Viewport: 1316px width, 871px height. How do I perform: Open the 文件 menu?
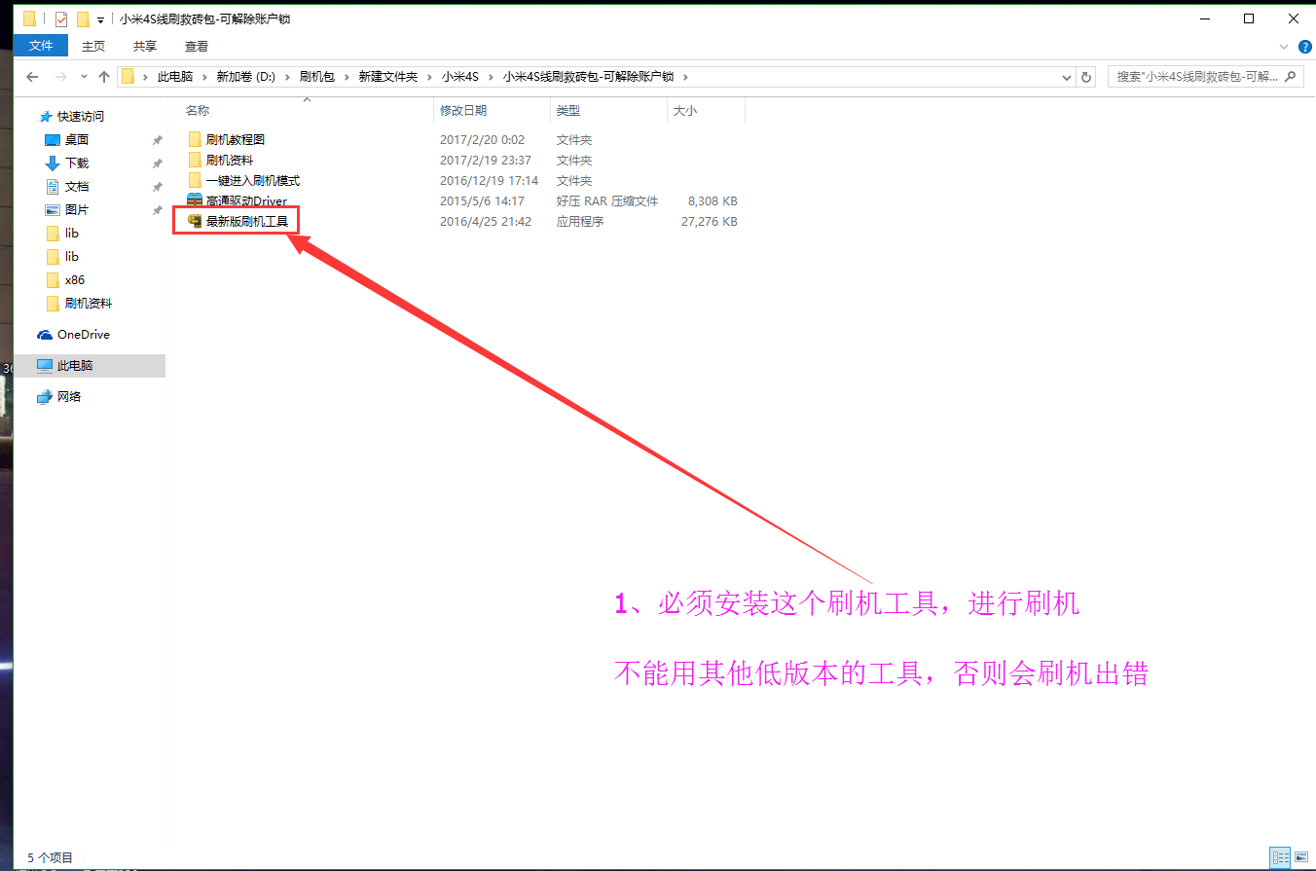[x=40, y=45]
